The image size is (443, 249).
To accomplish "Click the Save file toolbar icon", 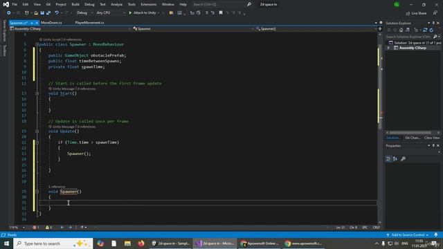I will (x=42, y=13).
